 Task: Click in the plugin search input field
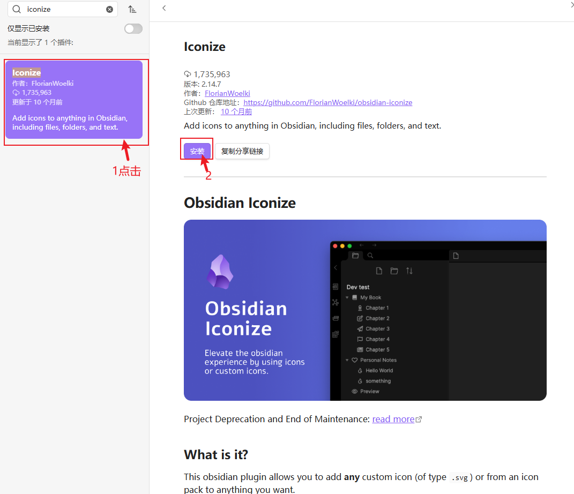point(64,9)
